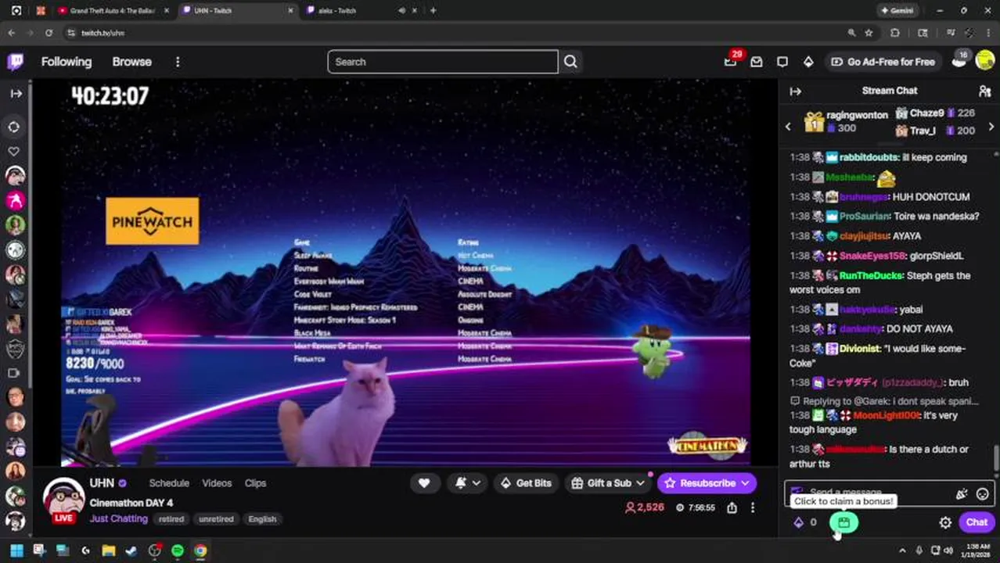This screenshot has height=563, width=1000.
Task: View channel points balance icon
Action: (x=799, y=522)
